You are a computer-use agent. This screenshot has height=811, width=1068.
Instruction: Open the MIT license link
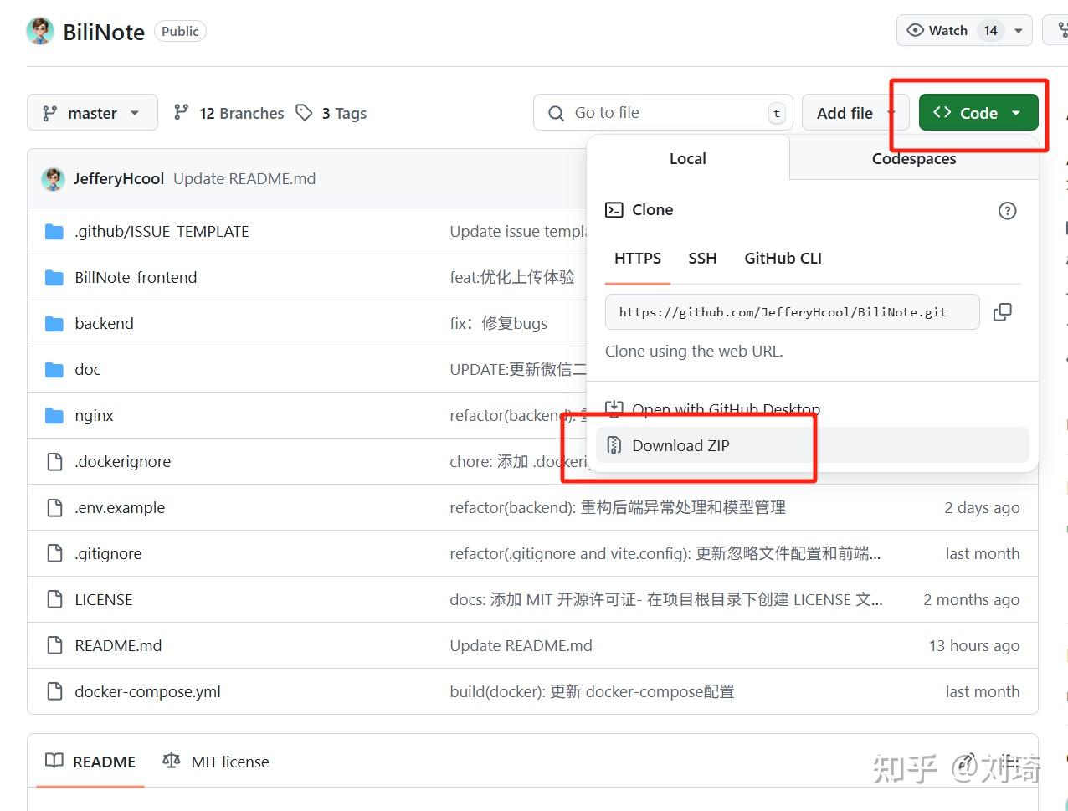229,761
